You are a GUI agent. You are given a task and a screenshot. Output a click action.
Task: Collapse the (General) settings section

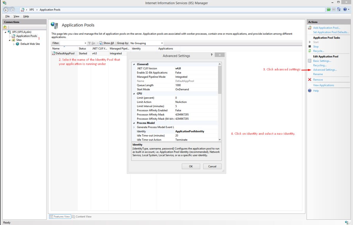134,64
